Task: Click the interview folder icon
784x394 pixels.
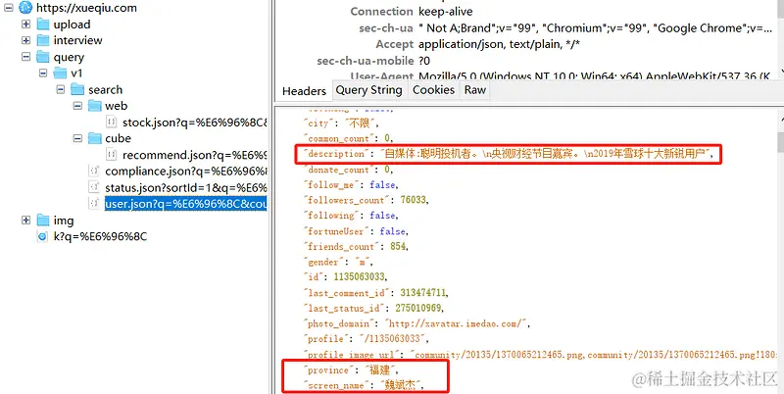Action: click(x=43, y=40)
